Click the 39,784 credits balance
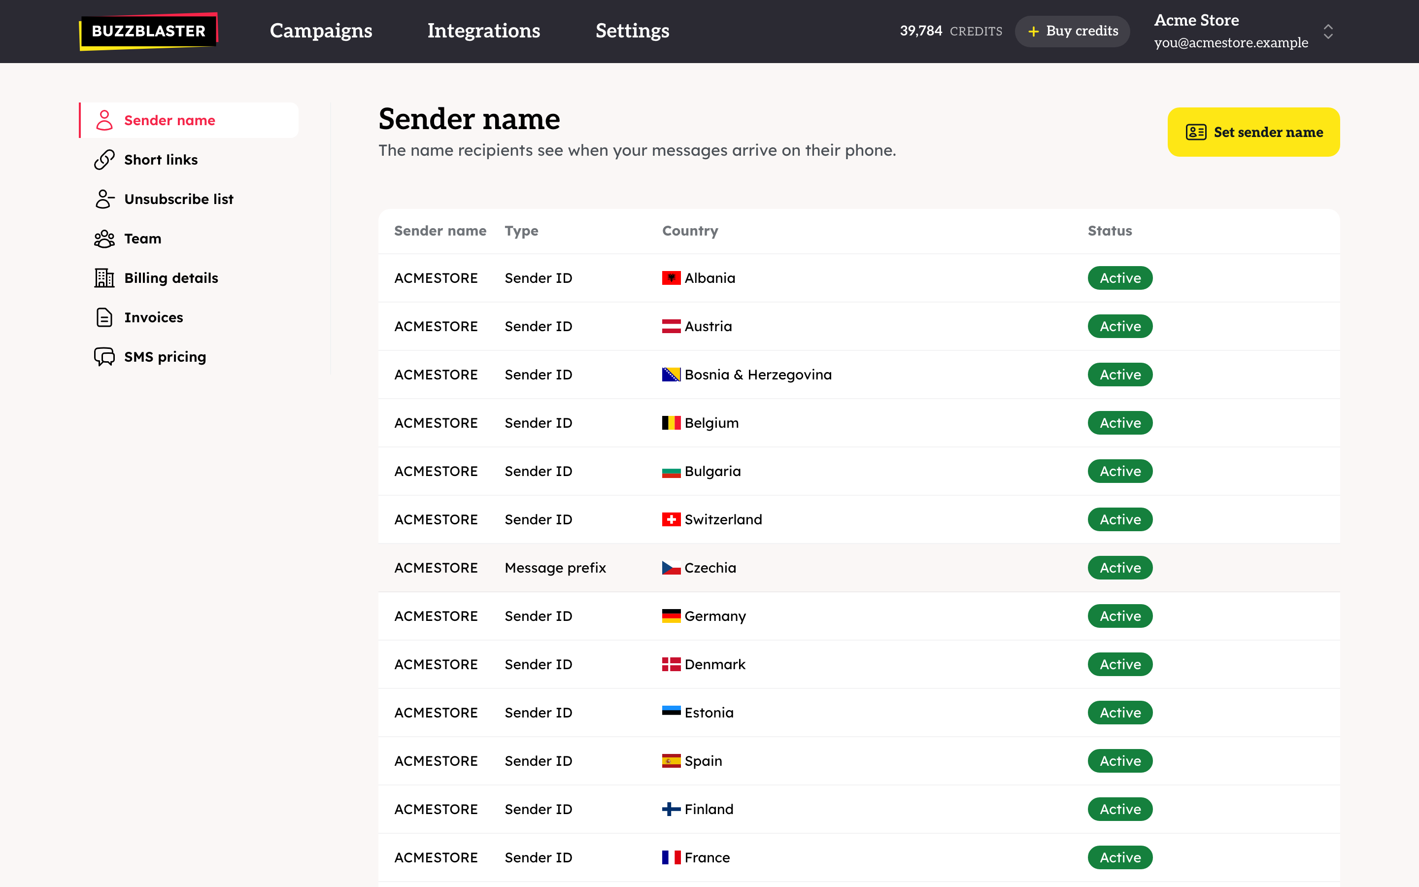This screenshot has height=887, width=1419. click(x=950, y=31)
